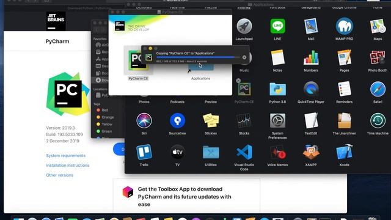
Task: Open the XAMPP app icon
Action: pyautogui.click(x=311, y=152)
